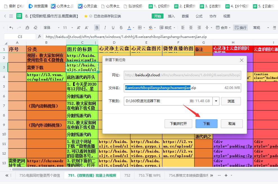Add a new sheet with the plus icon
278x184 pixels.
point(226,175)
